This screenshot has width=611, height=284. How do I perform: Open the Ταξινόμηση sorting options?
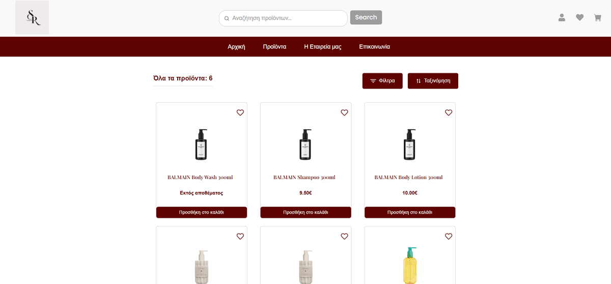[x=433, y=81]
